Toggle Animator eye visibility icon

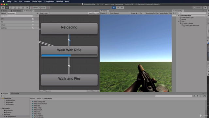(x=37, y=13)
